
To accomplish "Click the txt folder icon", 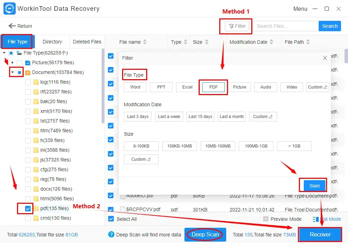I will tap(36, 121).
